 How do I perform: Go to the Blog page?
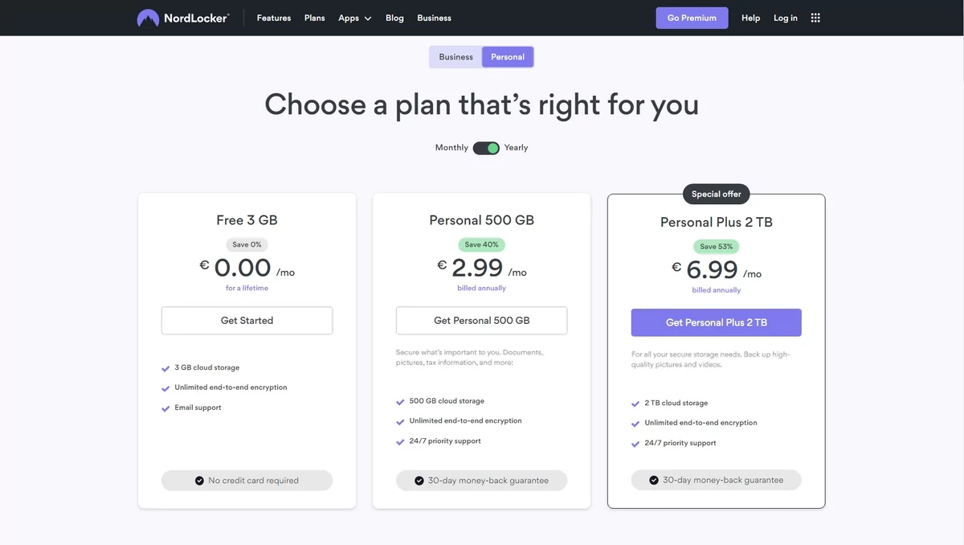point(394,18)
